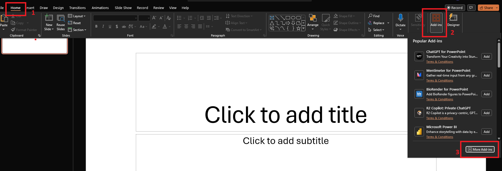
Task: Open the Designer pane
Action: 453,20
